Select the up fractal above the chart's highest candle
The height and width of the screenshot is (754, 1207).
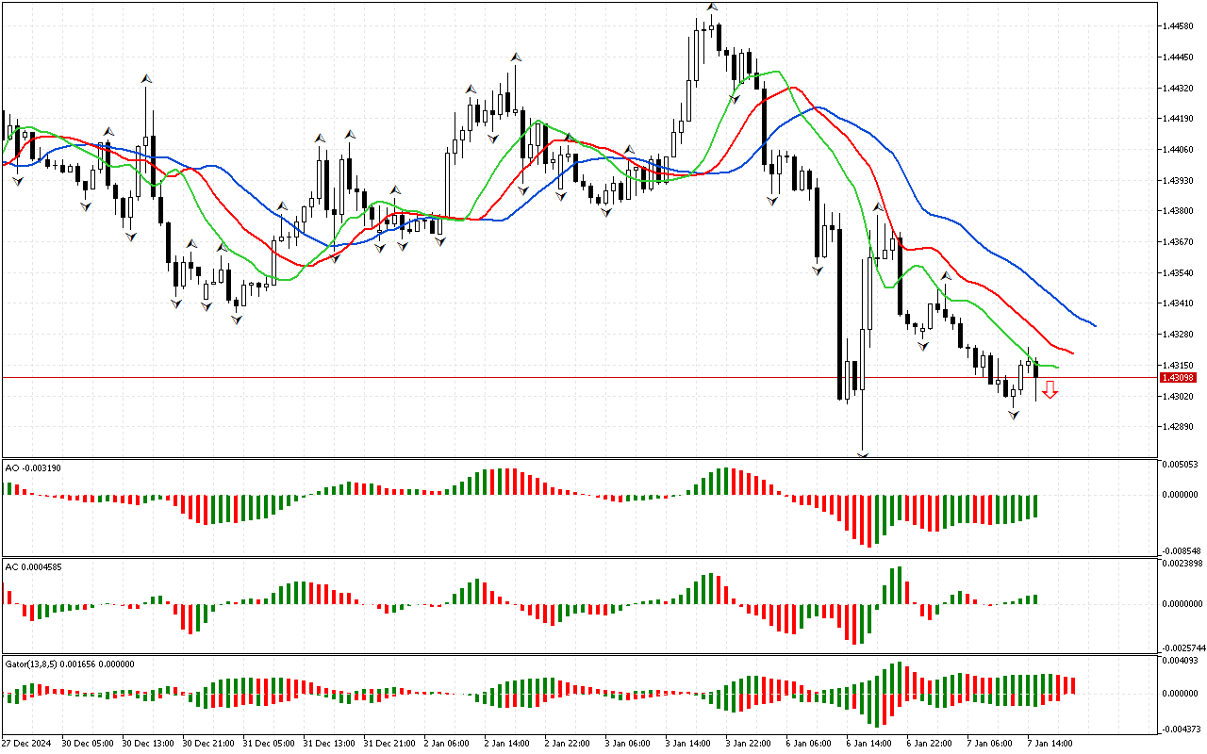tap(713, 7)
